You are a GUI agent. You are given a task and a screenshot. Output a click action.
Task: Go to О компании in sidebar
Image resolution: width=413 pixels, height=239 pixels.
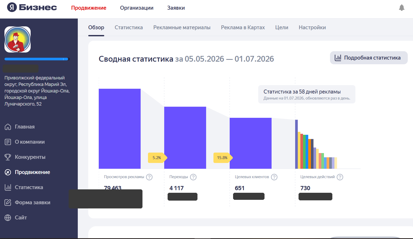coord(30,142)
